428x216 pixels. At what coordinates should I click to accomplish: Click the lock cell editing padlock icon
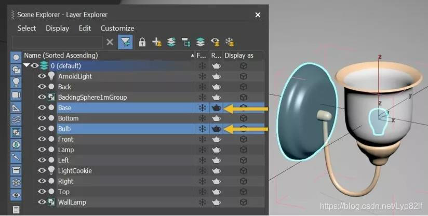pos(142,42)
